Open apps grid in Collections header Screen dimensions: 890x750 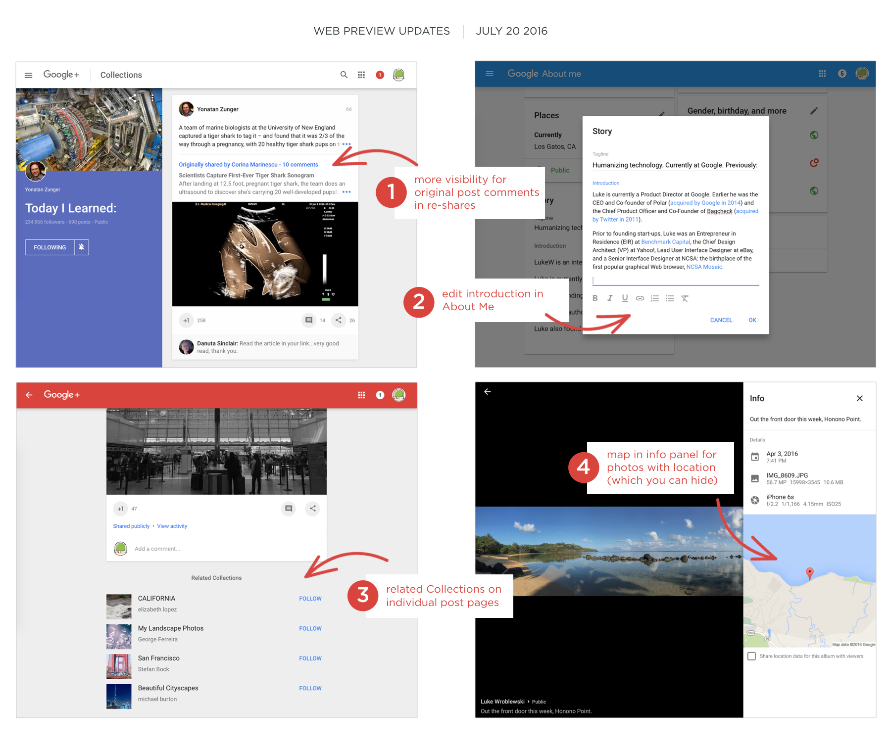361,75
